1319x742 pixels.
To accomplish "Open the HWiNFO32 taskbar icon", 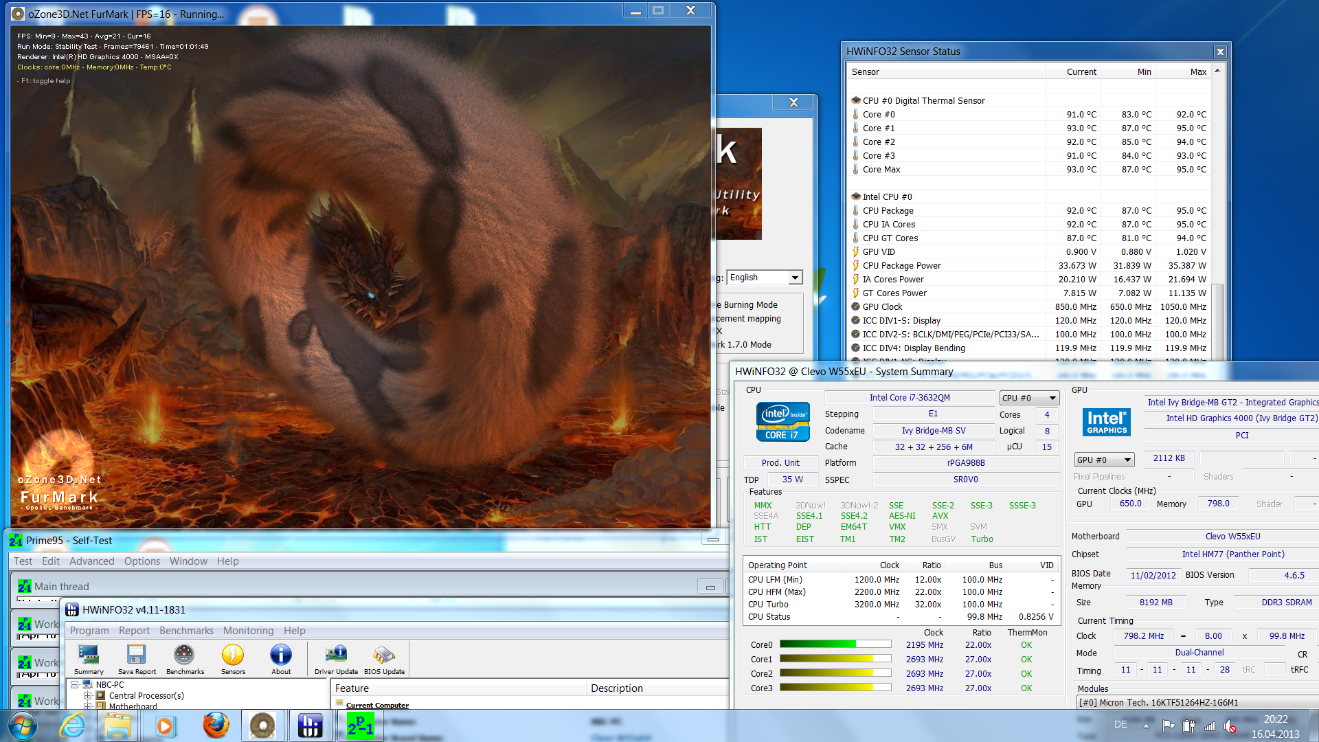I will 310,726.
